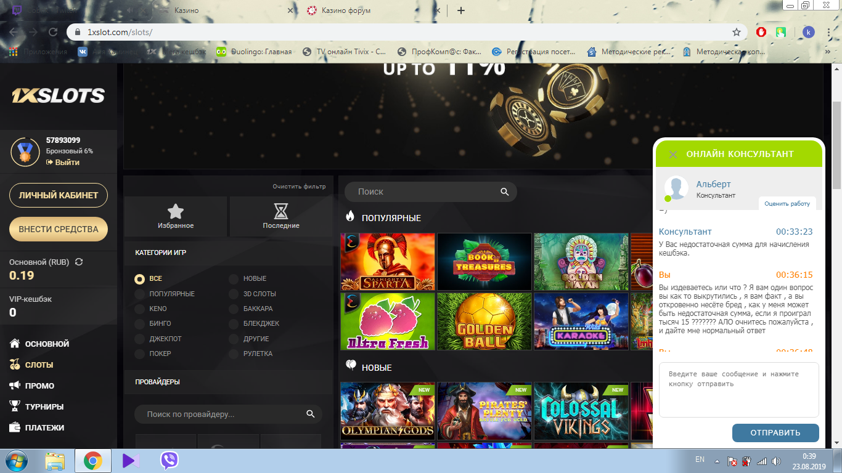This screenshot has height=473, width=842.
Task: Select the 3D СЛОТЫ category radio button
Action: 234,294
